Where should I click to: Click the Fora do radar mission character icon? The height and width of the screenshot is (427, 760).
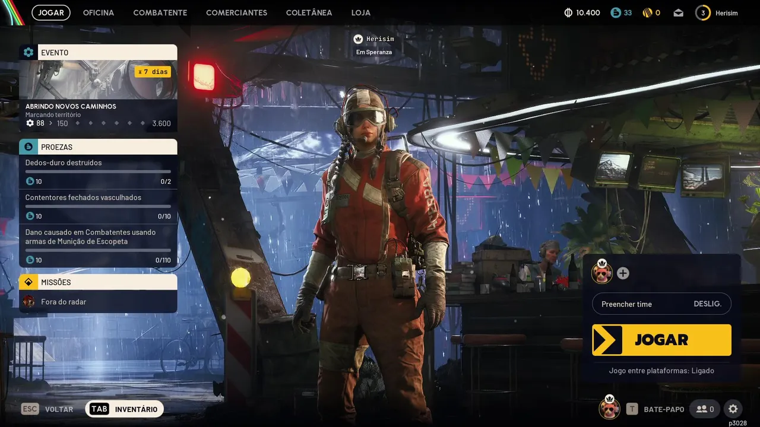(28, 302)
